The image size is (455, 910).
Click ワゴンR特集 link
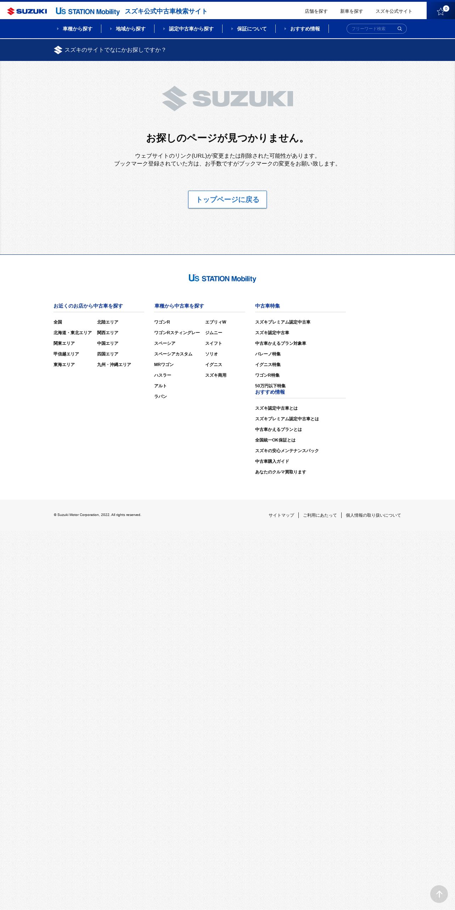point(267,375)
